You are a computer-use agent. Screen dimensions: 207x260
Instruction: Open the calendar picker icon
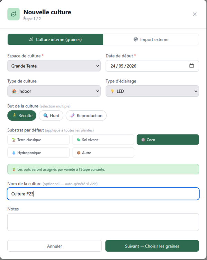pos(191,66)
